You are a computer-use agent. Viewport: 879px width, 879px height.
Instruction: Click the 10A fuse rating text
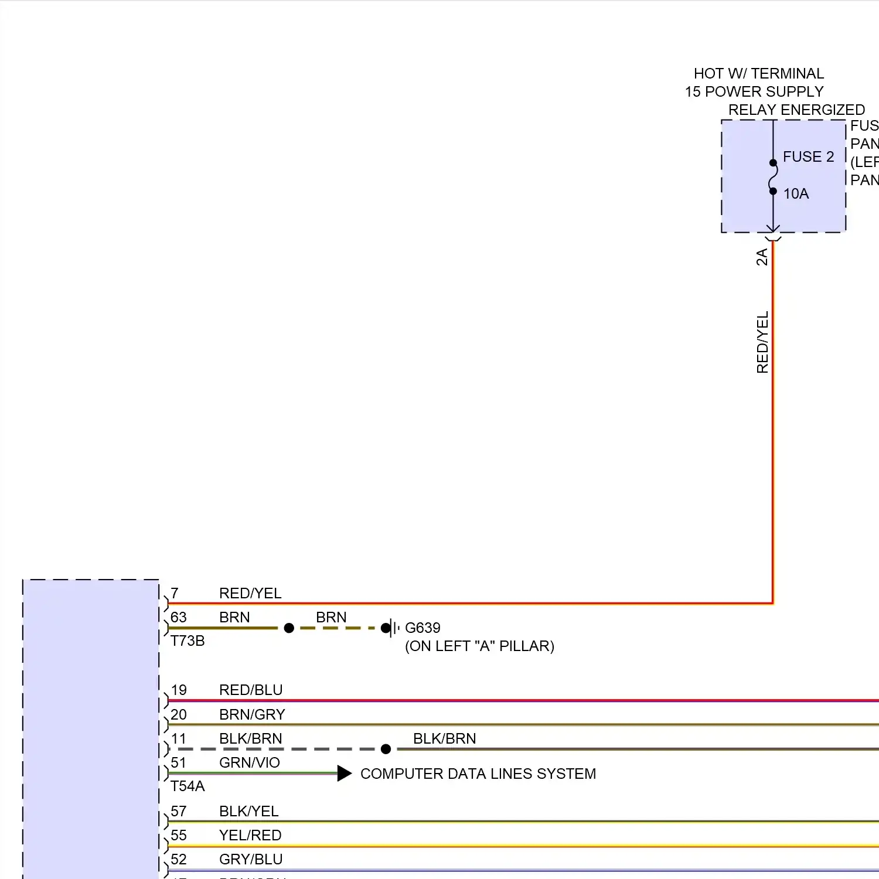(x=796, y=194)
